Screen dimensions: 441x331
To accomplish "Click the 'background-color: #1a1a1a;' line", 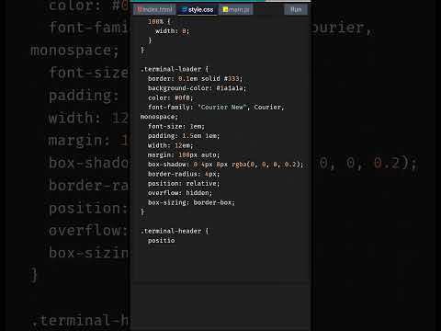I will 197,88.
